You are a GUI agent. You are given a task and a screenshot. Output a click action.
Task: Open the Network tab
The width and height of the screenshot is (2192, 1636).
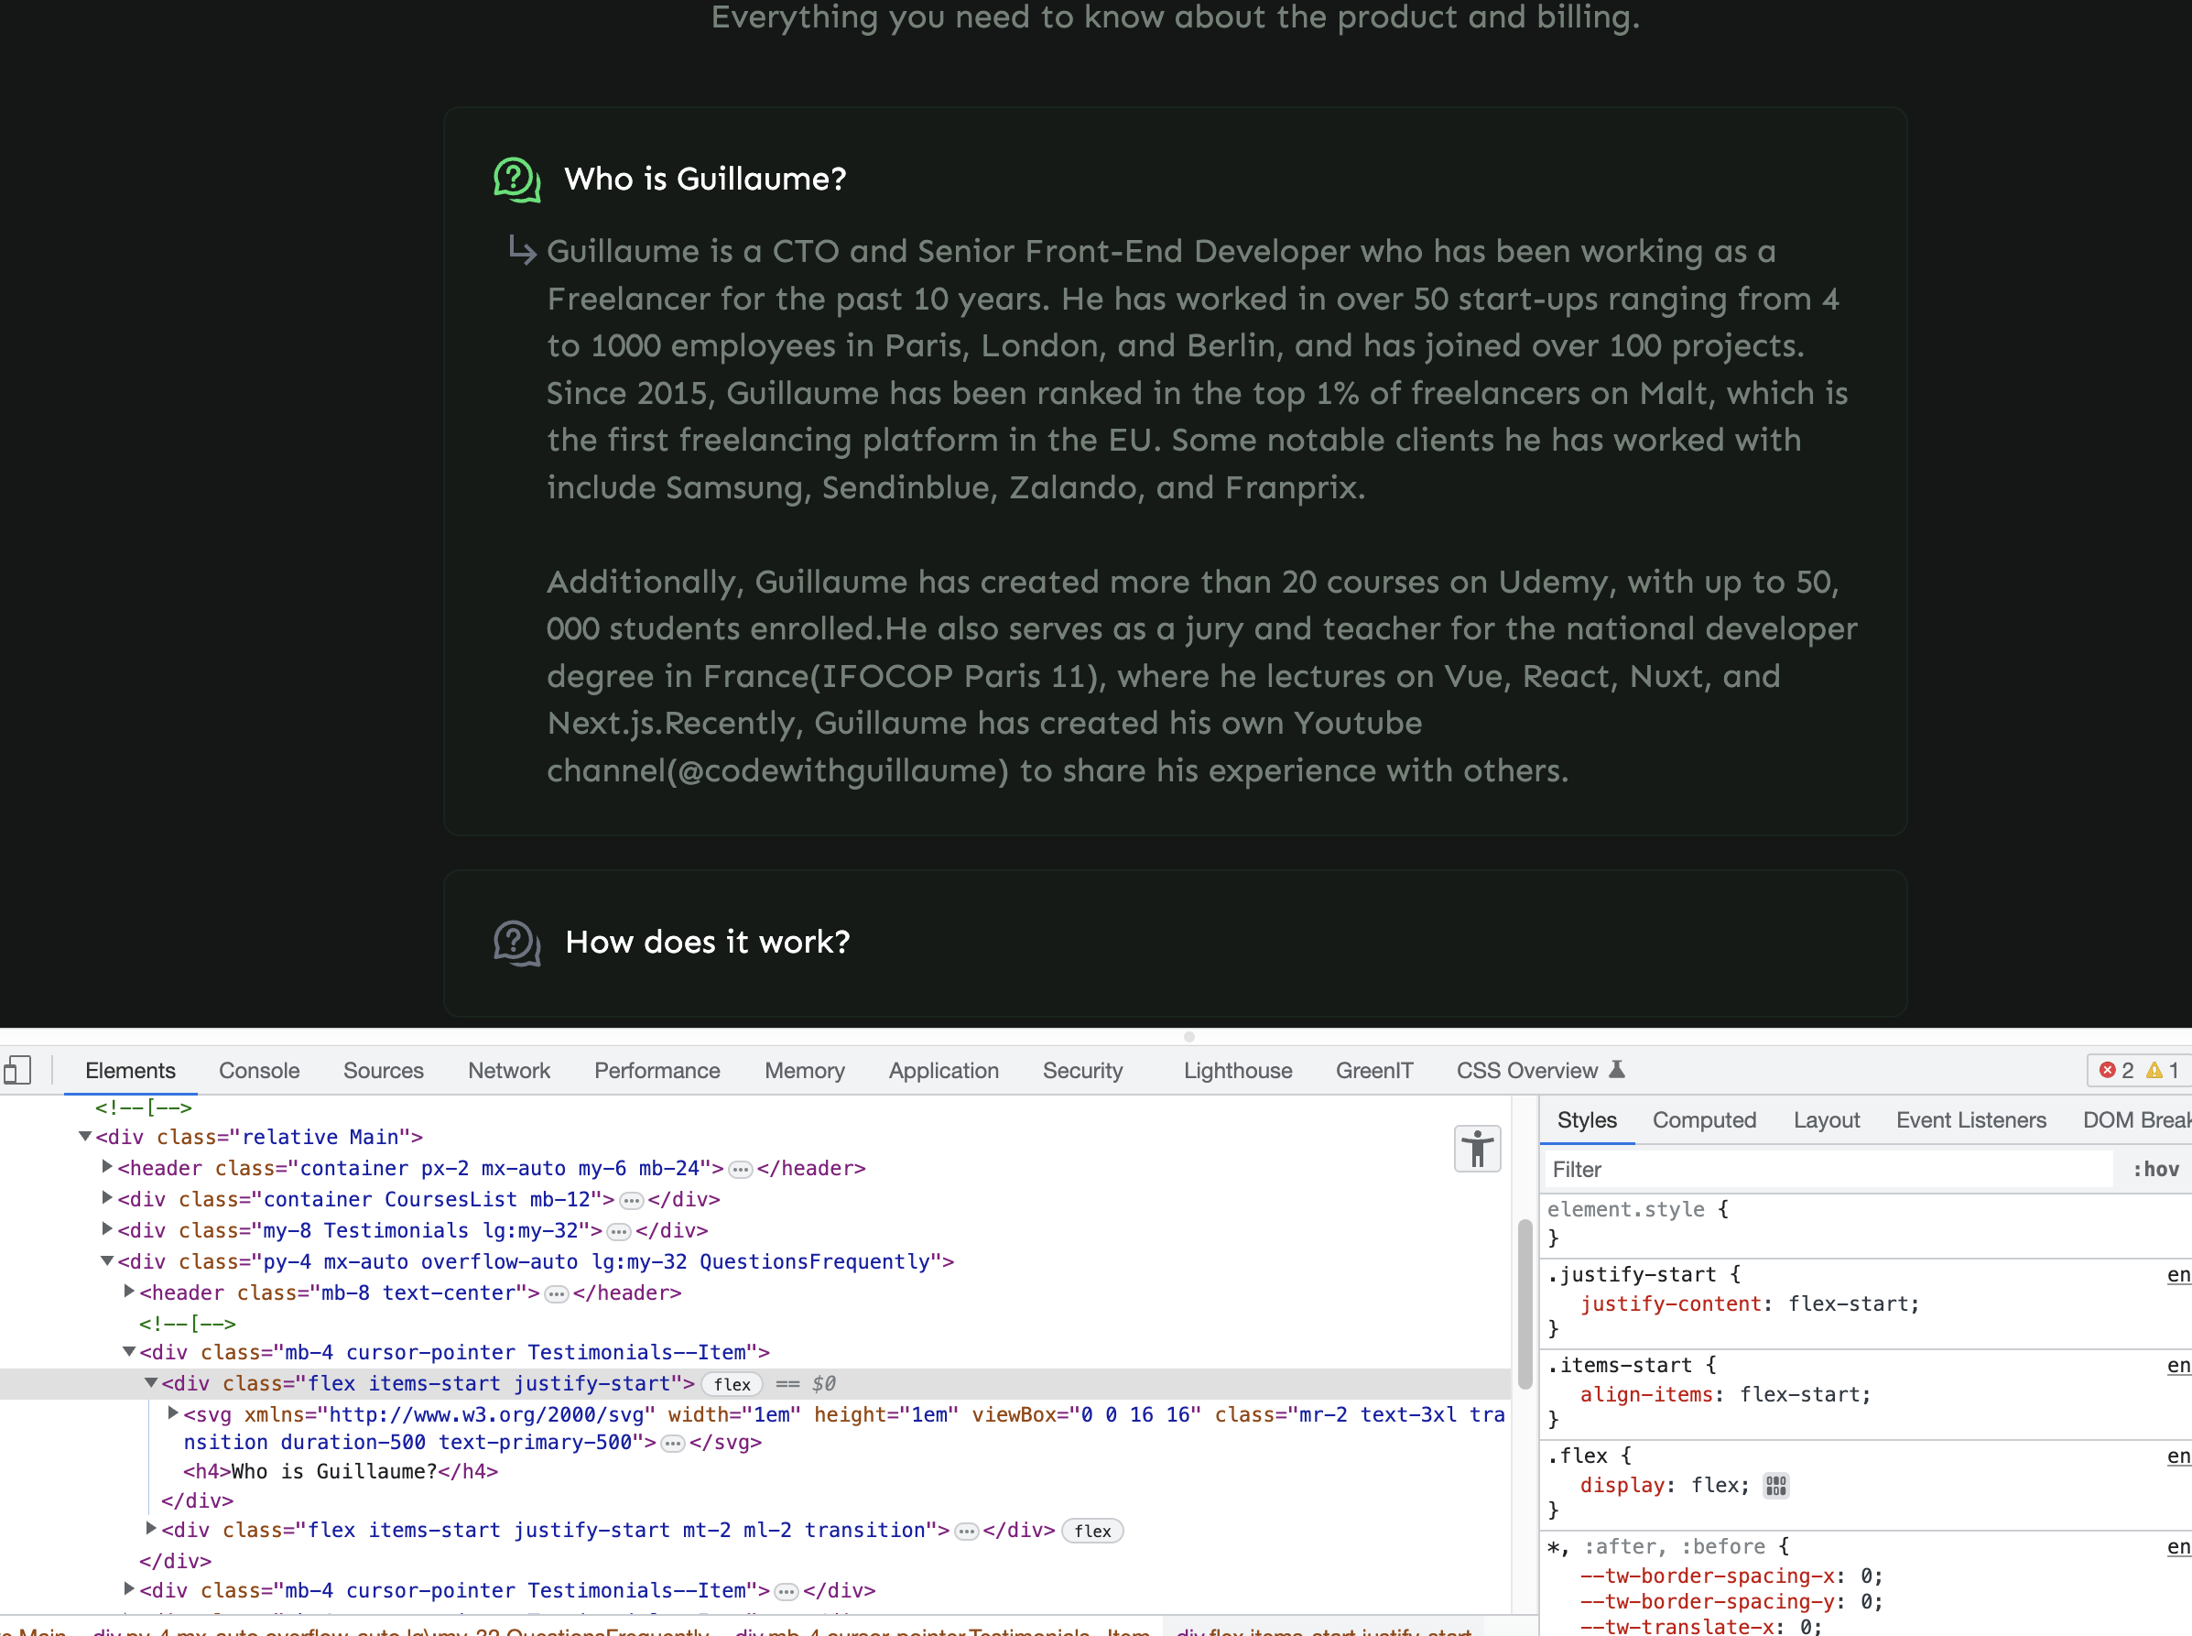(509, 1071)
